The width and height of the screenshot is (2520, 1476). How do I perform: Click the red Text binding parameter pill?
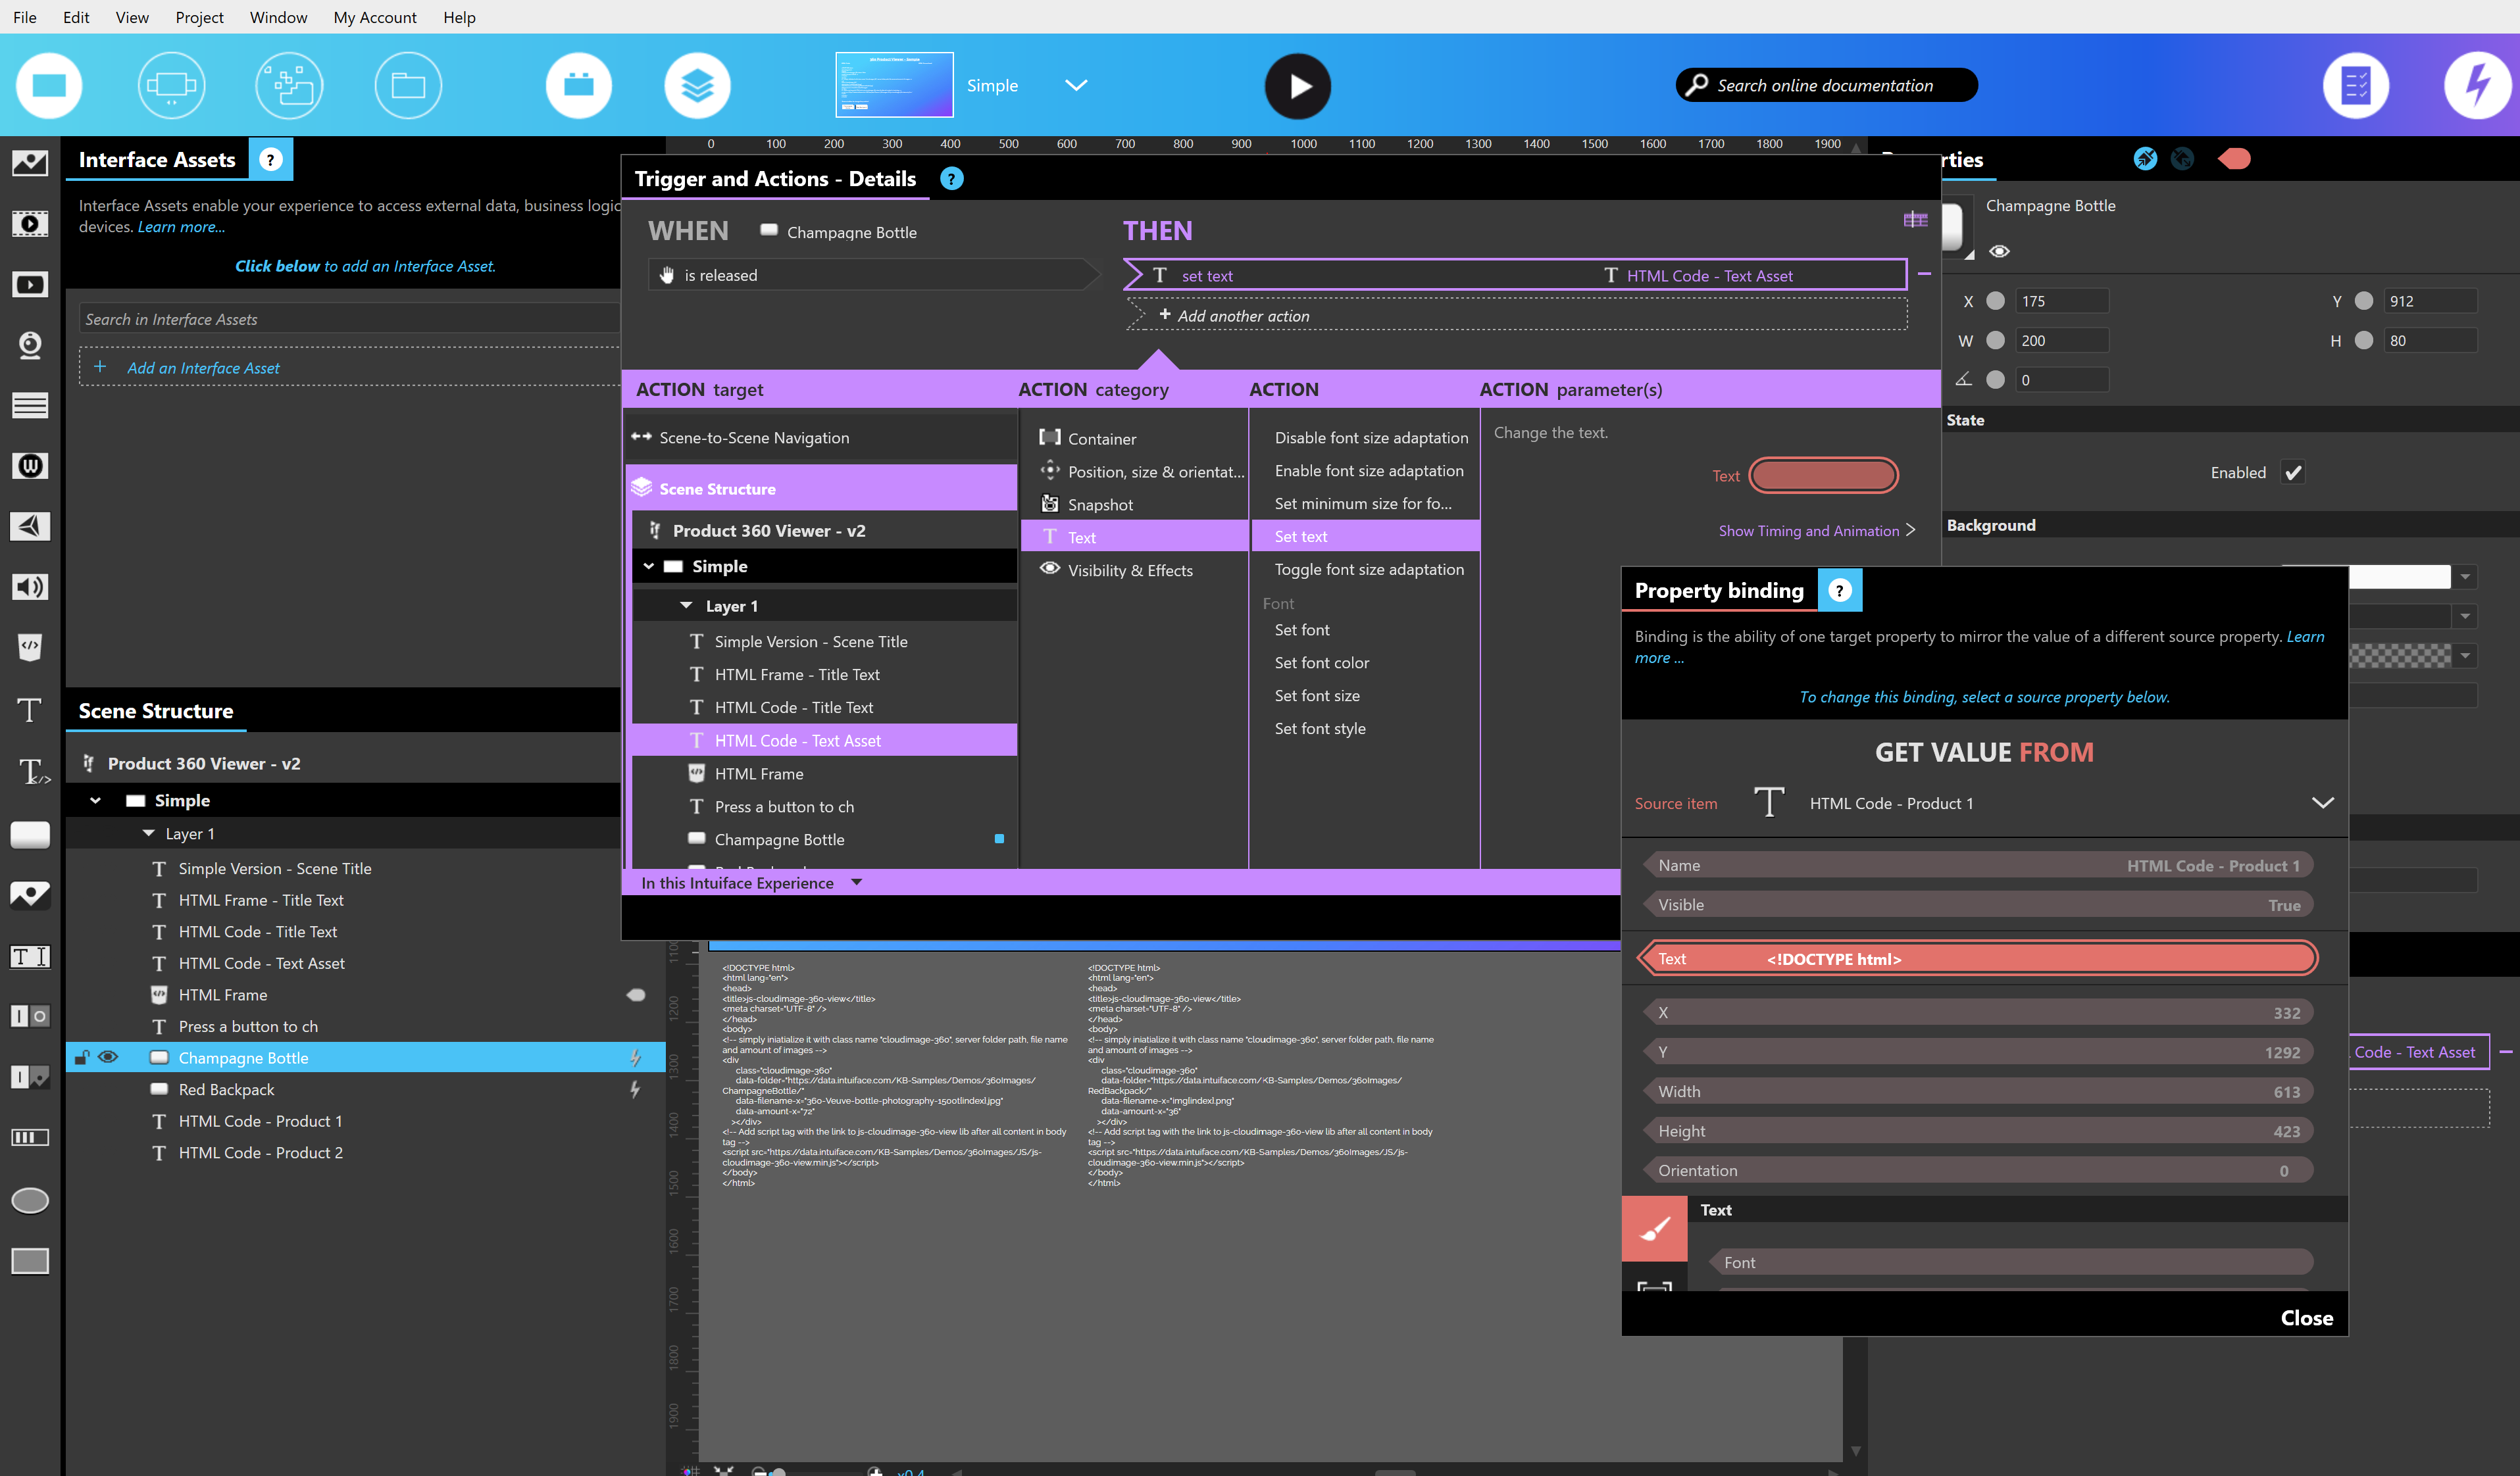click(1823, 475)
